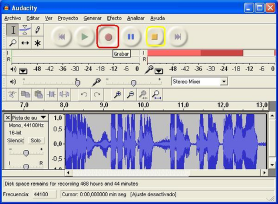The image size is (278, 204).
Task: Open the Ayuda menu
Action: coord(157,18)
